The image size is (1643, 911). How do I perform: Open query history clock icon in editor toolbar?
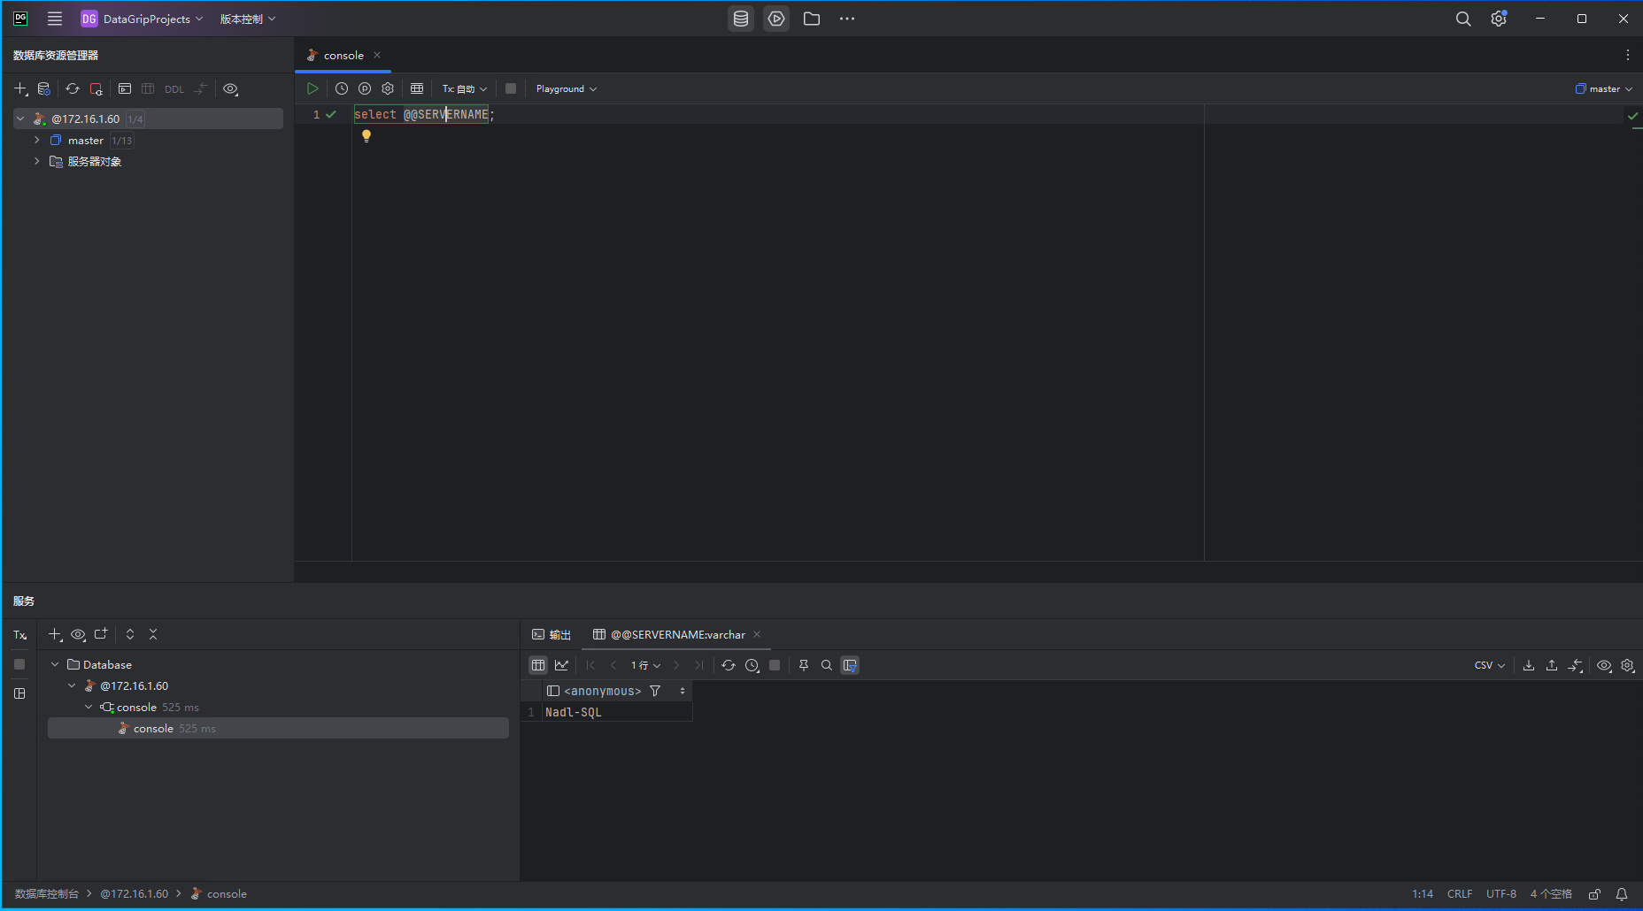click(342, 88)
